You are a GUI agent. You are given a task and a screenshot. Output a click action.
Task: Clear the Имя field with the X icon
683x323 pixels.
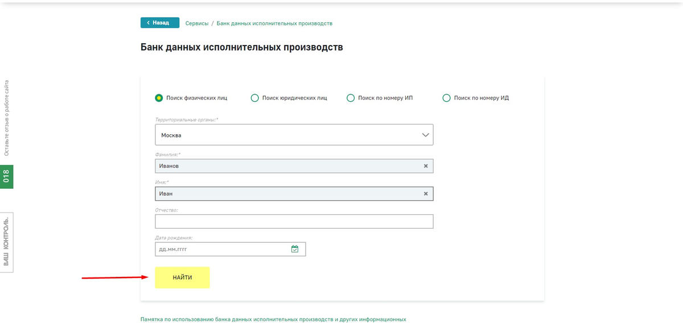[425, 194]
